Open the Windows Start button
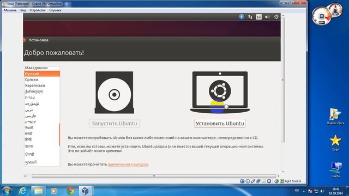Viewport: 349px width, 196px height. click(x=7, y=191)
